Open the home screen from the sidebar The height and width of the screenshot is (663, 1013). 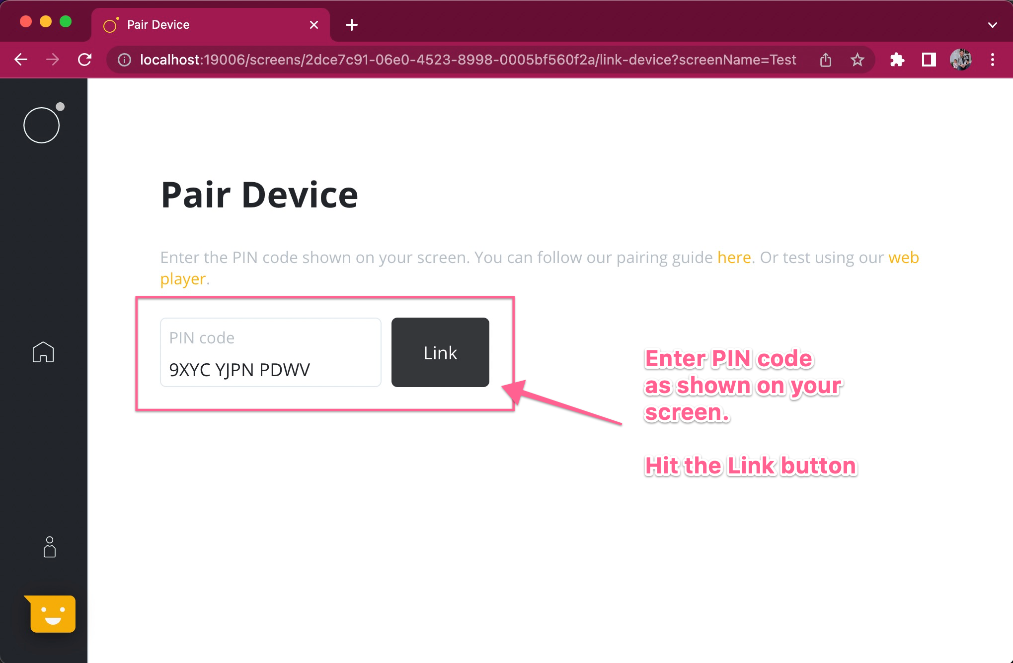pyautogui.click(x=44, y=352)
